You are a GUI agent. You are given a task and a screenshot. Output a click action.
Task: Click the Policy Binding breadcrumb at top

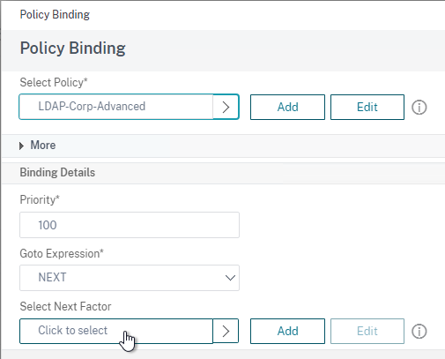55,14
